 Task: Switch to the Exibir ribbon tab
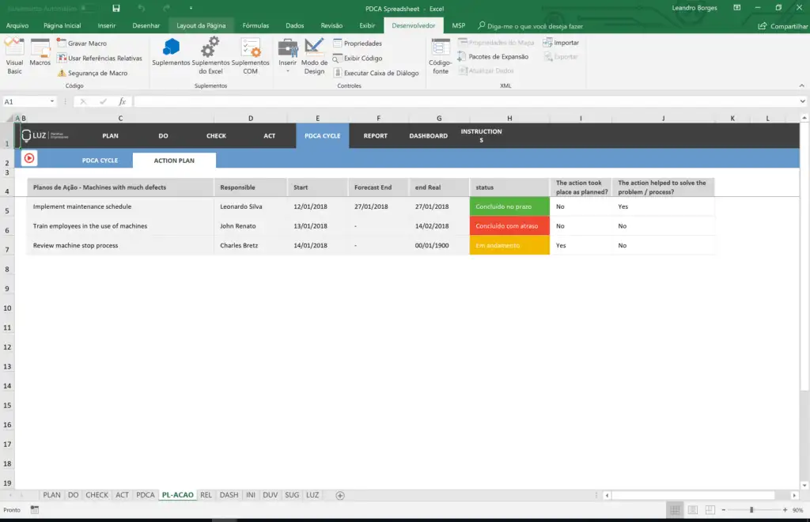(367, 25)
